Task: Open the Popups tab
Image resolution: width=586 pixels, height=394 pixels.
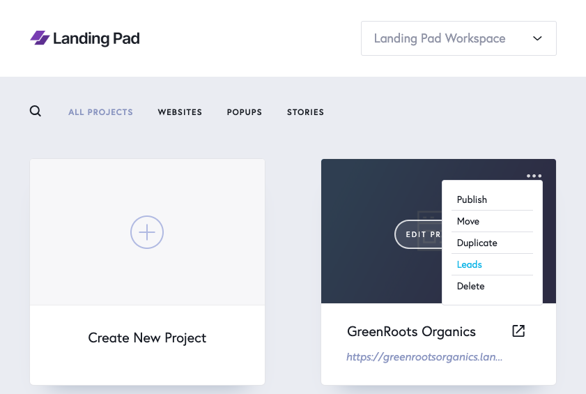Action: pos(245,112)
